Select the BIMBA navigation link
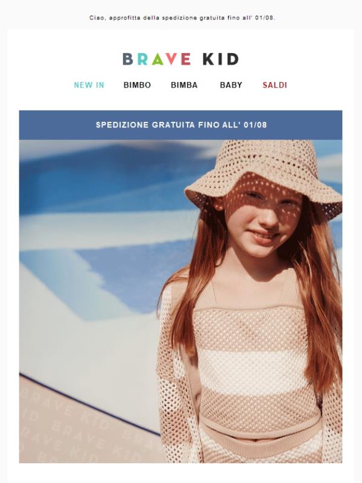The height and width of the screenshot is (483, 362). pyautogui.click(x=184, y=85)
